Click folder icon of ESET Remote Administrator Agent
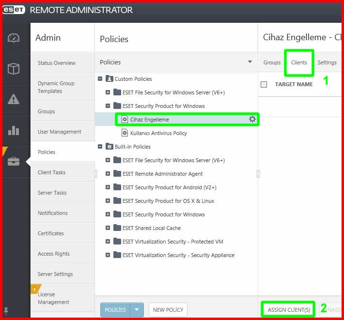The height and width of the screenshot is (320, 344). [117, 174]
